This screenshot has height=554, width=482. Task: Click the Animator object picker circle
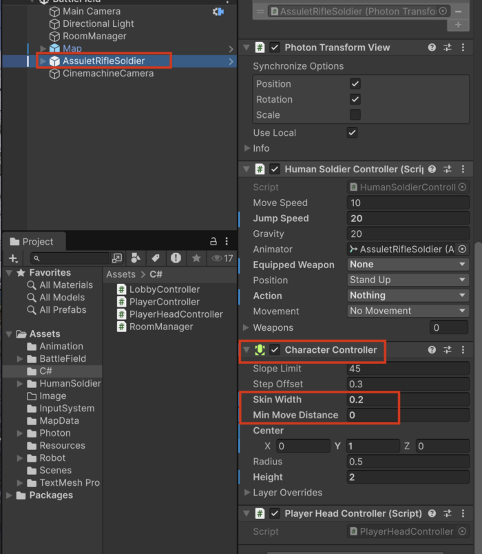pyautogui.click(x=462, y=249)
